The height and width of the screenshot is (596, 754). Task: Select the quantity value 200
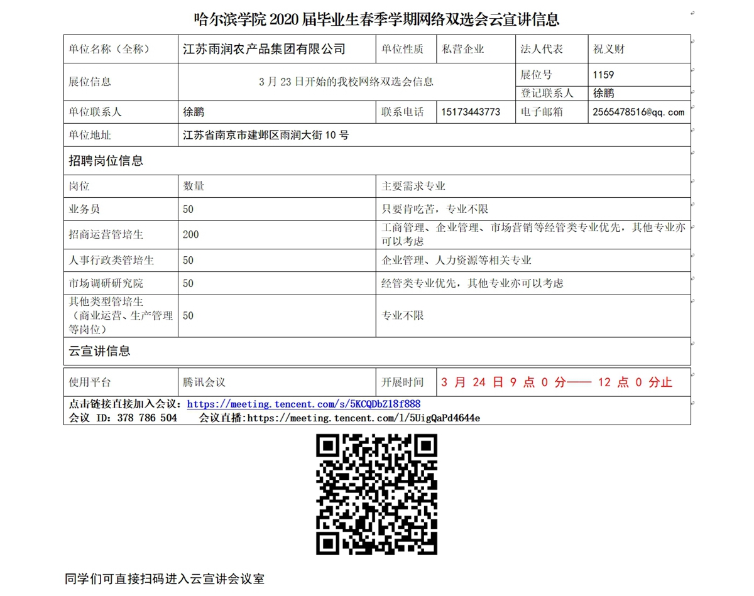(x=191, y=234)
